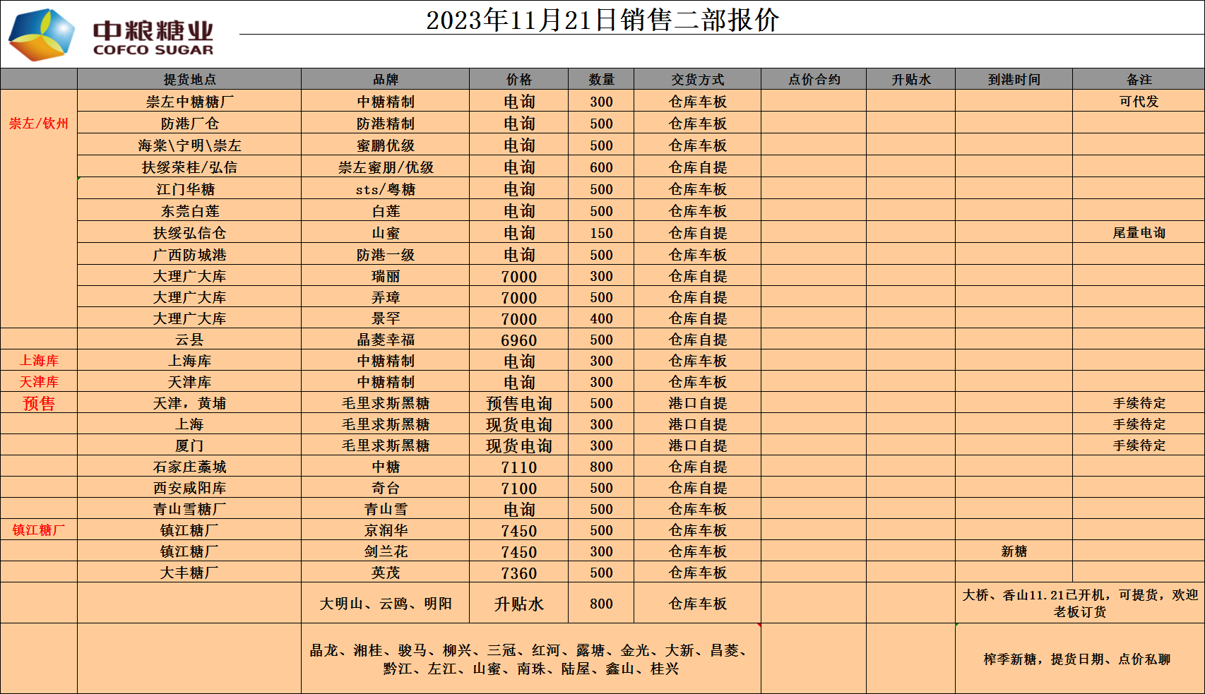The height and width of the screenshot is (694, 1205).
Task: Click the 6960 price cell
Action: 518,340
